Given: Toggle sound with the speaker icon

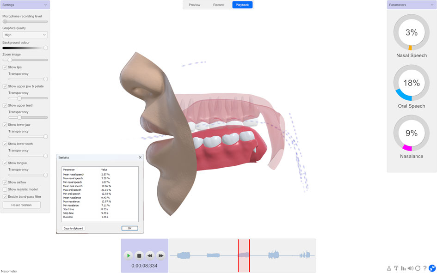Looking at the screenshot, I should click(x=411, y=268).
